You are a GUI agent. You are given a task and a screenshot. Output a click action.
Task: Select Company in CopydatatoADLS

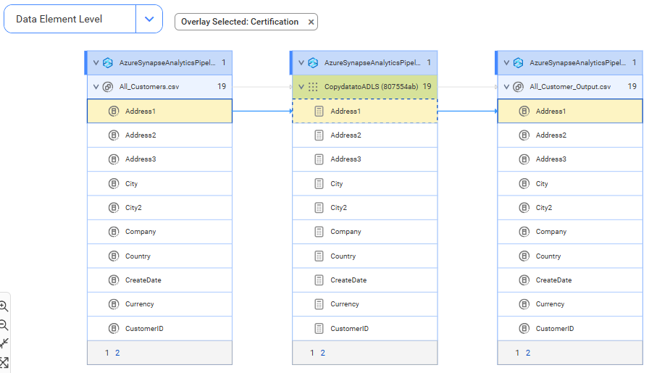tap(365, 232)
